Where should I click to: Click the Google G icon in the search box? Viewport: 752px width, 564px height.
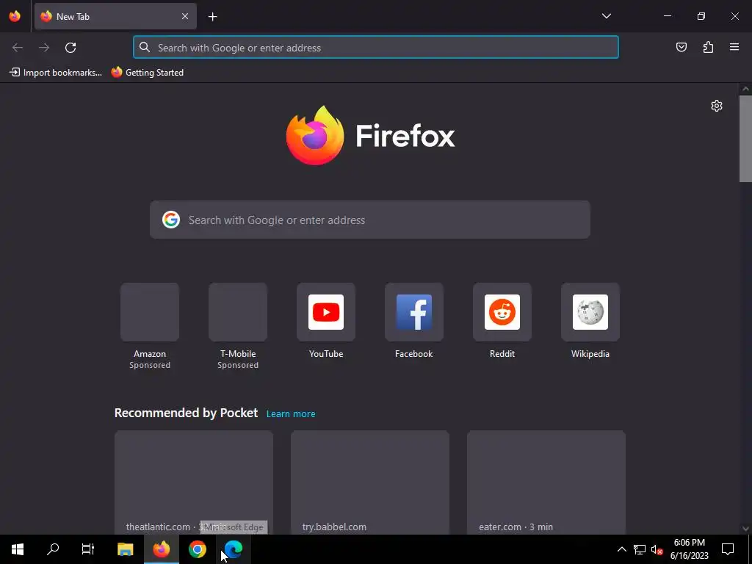click(170, 220)
